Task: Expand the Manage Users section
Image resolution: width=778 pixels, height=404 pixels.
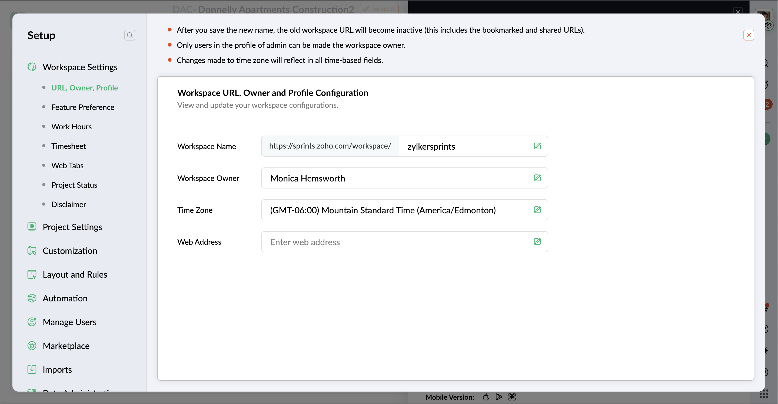Action: point(69,322)
